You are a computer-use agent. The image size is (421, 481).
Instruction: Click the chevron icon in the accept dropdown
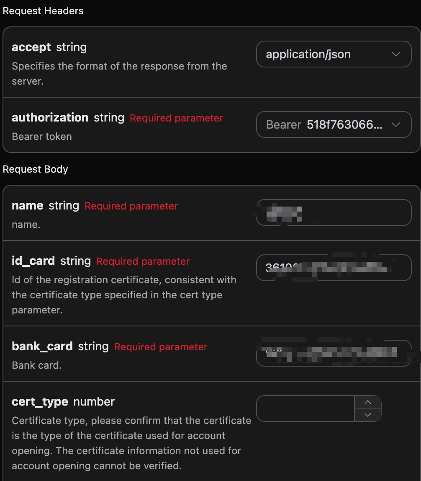coord(395,54)
